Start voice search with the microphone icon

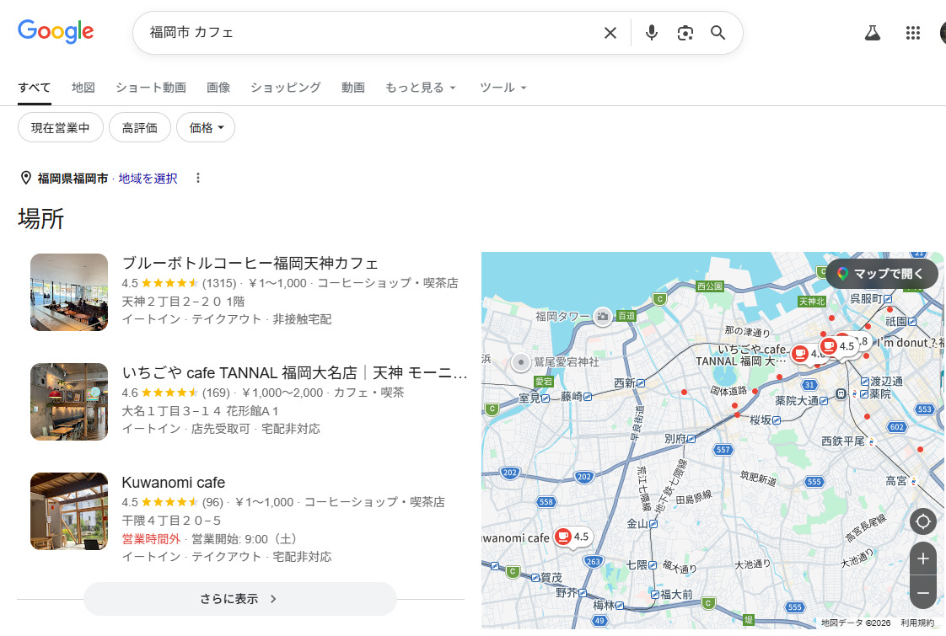pyautogui.click(x=651, y=33)
